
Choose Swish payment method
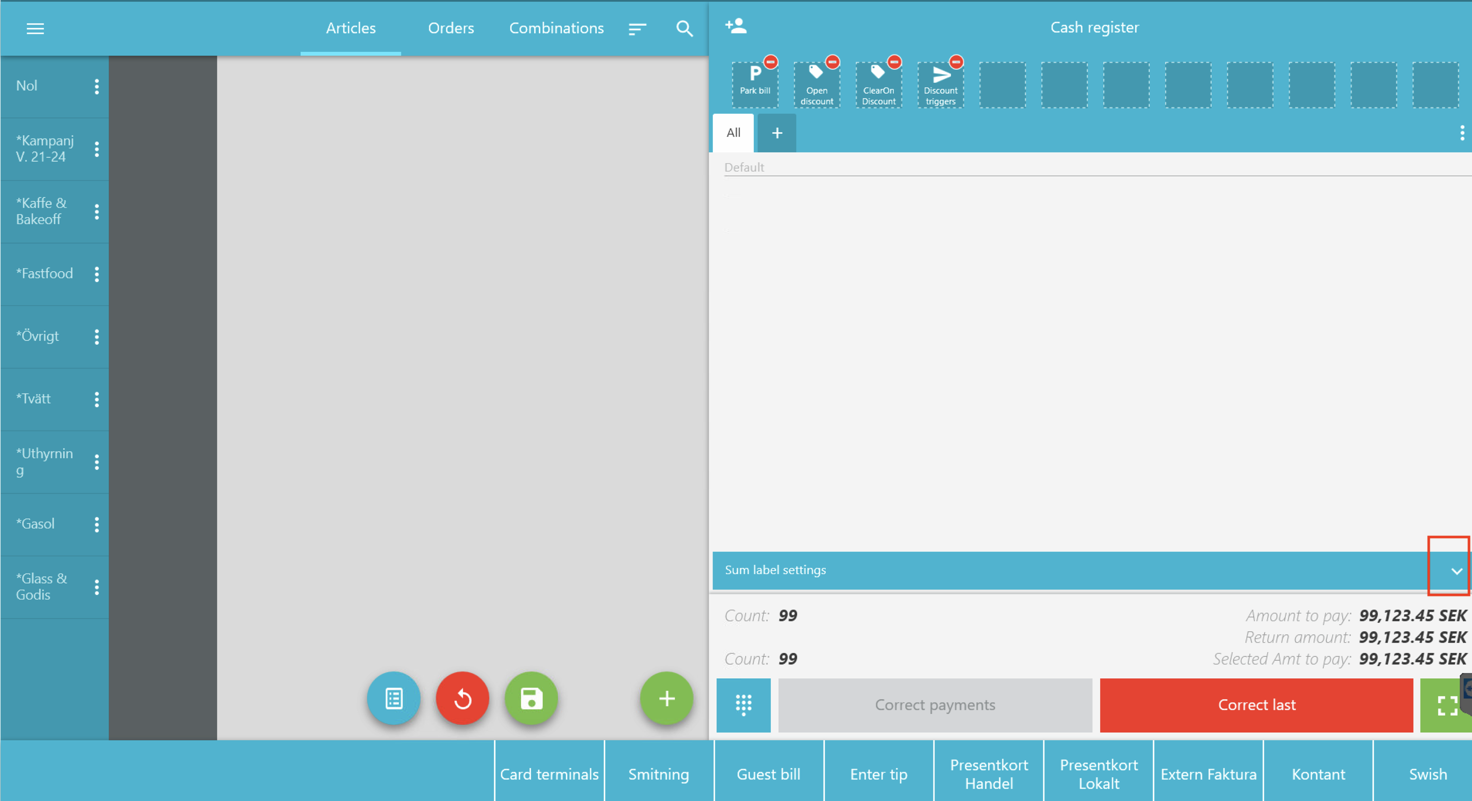tap(1427, 774)
